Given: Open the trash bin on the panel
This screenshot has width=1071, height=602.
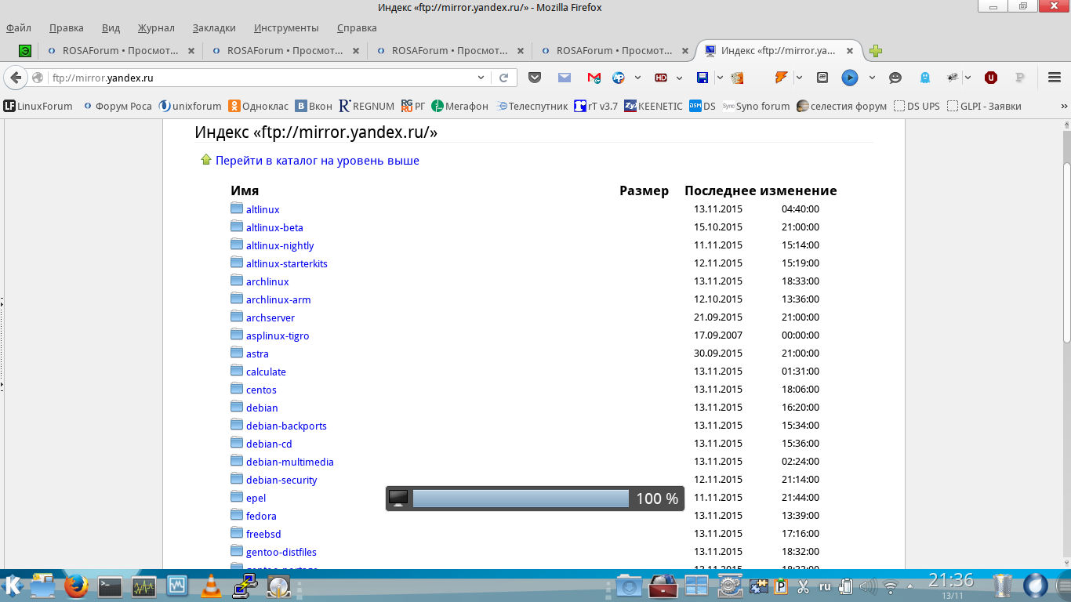Looking at the screenshot, I should pyautogui.click(x=1003, y=586).
